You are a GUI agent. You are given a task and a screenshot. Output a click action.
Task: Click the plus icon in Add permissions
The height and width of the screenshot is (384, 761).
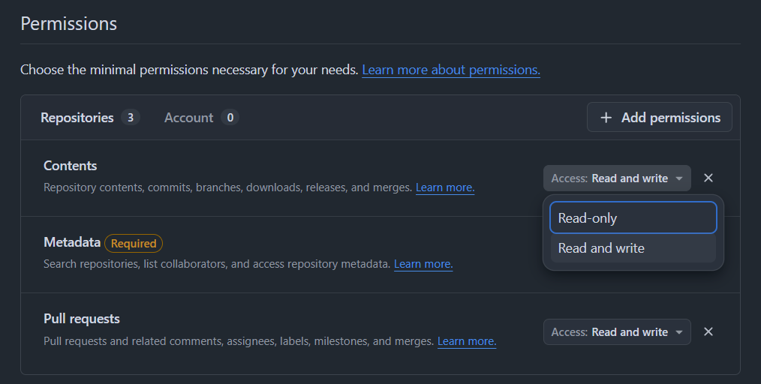coord(606,118)
